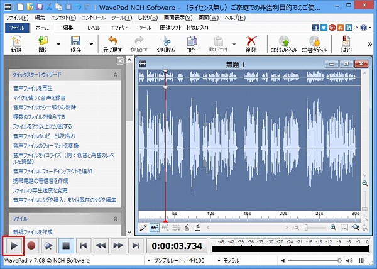Screen dimensions: 377x269
Task: Undo with the 元に戻す ribbon button
Action: 112,44
